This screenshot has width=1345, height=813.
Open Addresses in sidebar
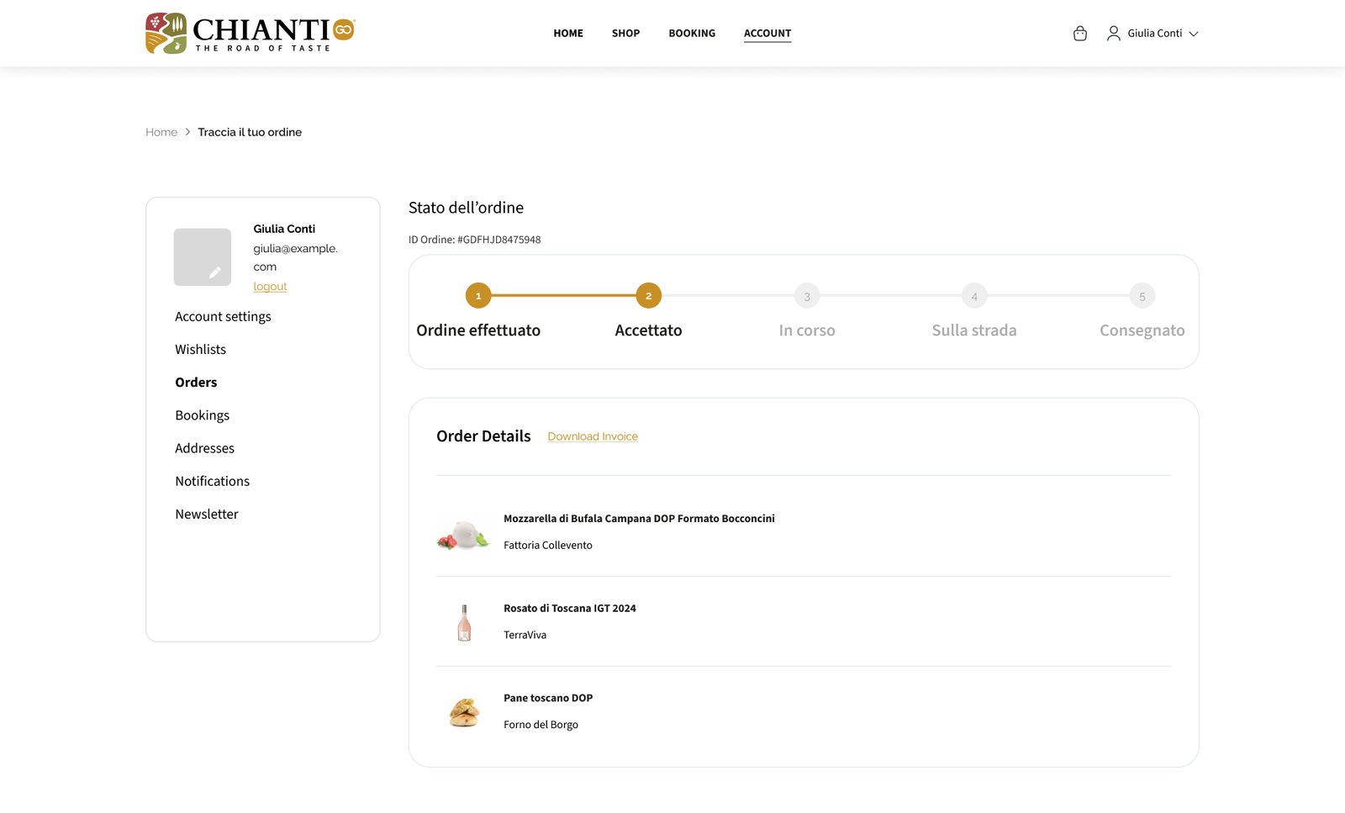click(x=204, y=448)
